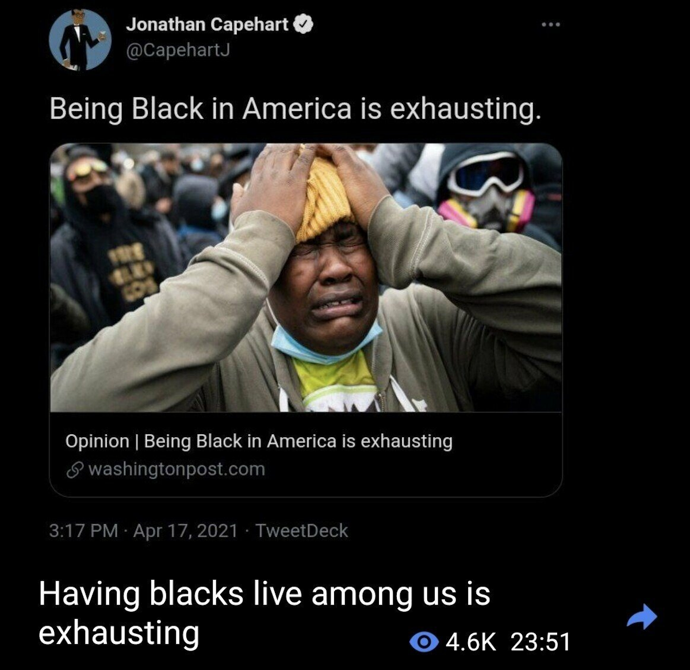Open the article preview photo
This screenshot has height=670, width=690.
point(306,277)
